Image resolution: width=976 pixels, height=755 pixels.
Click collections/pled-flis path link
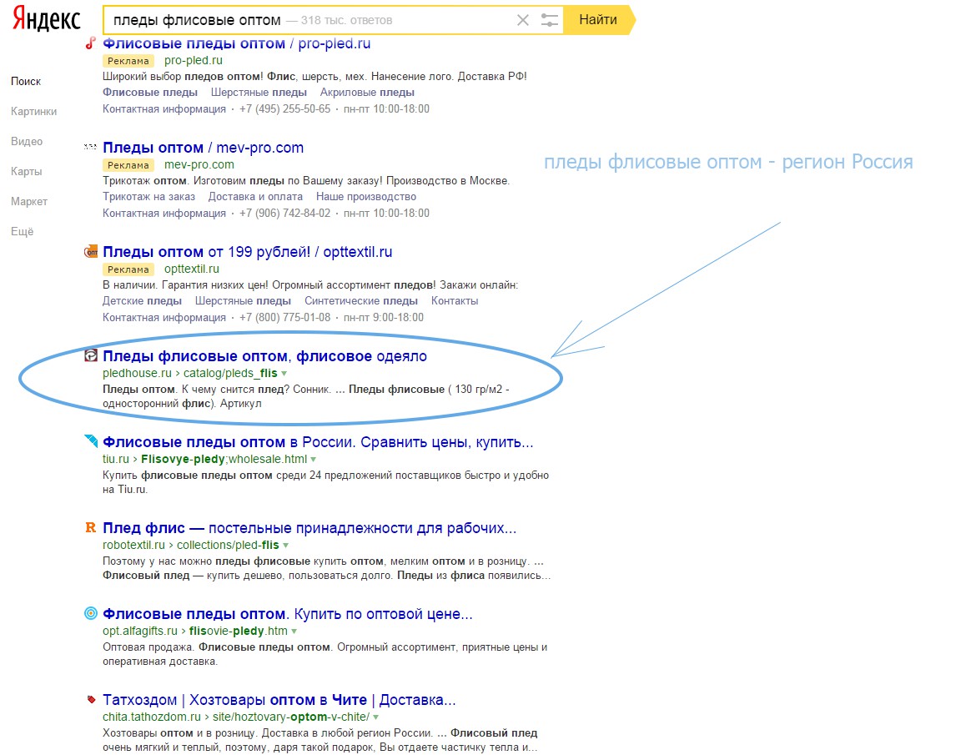[x=228, y=546]
